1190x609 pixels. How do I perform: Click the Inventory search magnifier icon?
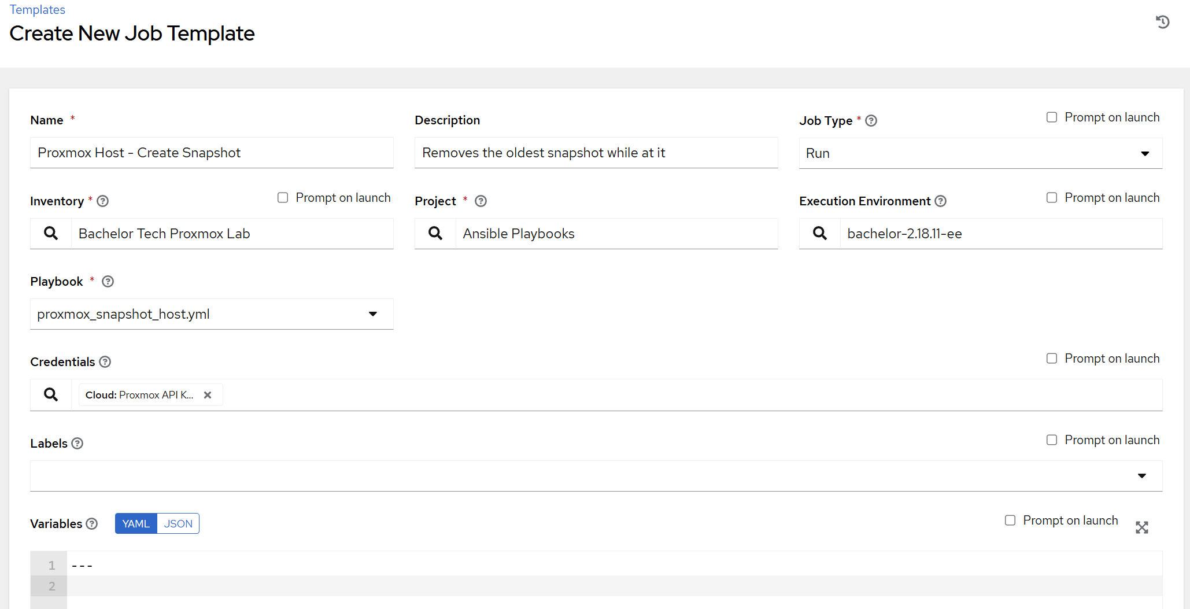tap(51, 234)
